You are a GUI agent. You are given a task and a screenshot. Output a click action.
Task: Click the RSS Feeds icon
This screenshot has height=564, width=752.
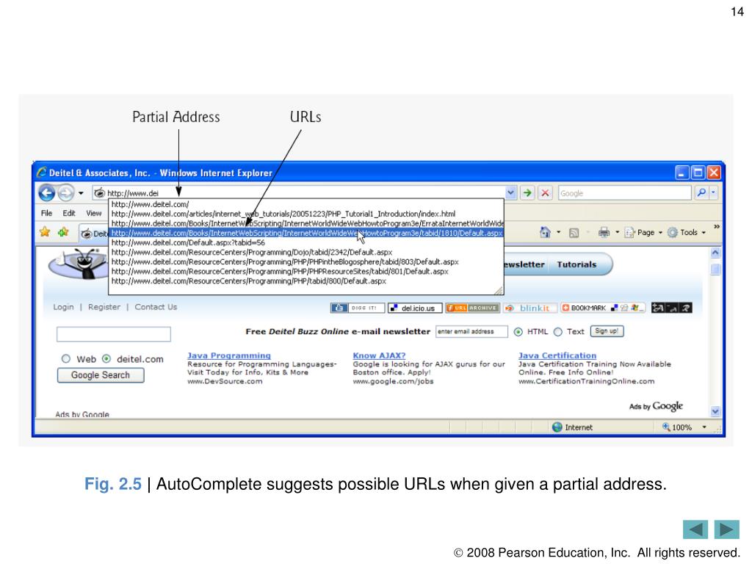[574, 233]
